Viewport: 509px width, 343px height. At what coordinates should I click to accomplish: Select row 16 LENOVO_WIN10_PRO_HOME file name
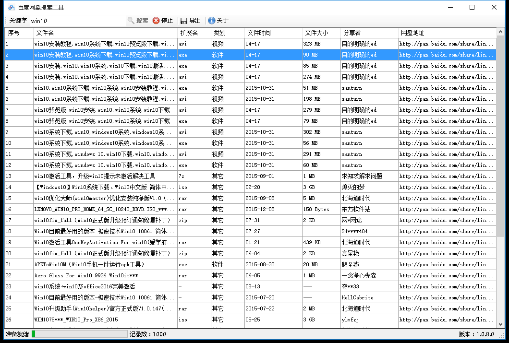(x=105, y=209)
